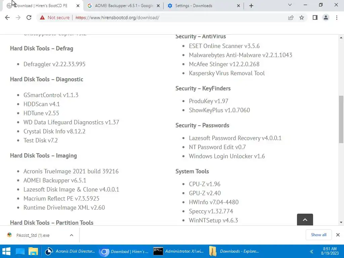Click CPU-Z v1.96 entry
Viewport: 344px width, 258px height.
[205, 184]
